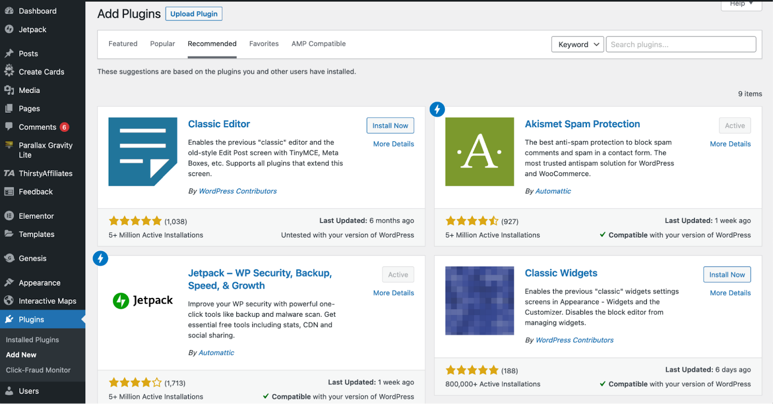The width and height of the screenshot is (773, 404).
Task: Click the Comments bubble icon
Action: pos(9,127)
